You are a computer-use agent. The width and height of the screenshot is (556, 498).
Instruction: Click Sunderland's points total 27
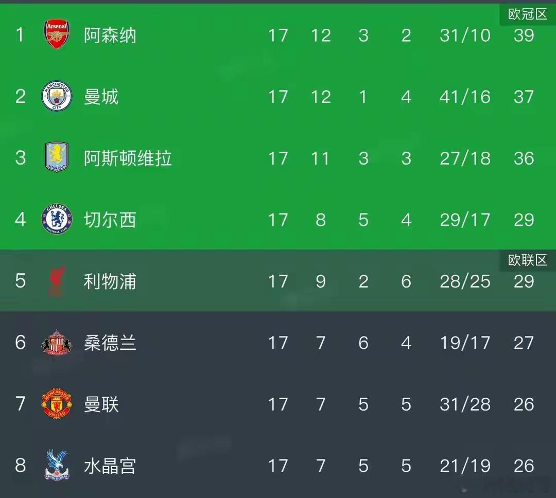524,343
